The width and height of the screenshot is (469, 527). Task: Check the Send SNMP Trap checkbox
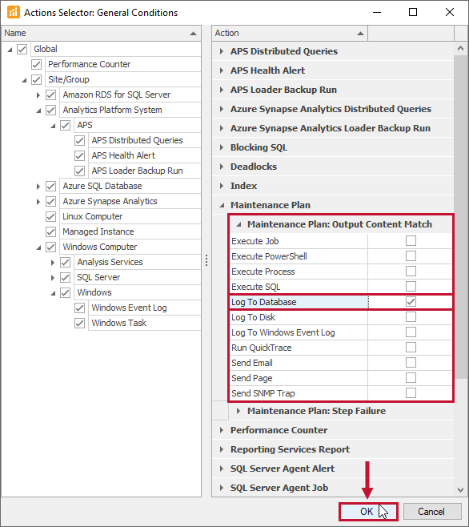(x=411, y=393)
